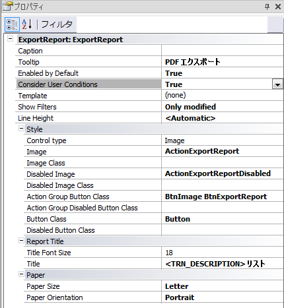Click the properties panel title icon
This screenshot has width=284, height=308.
[x=7, y=6]
